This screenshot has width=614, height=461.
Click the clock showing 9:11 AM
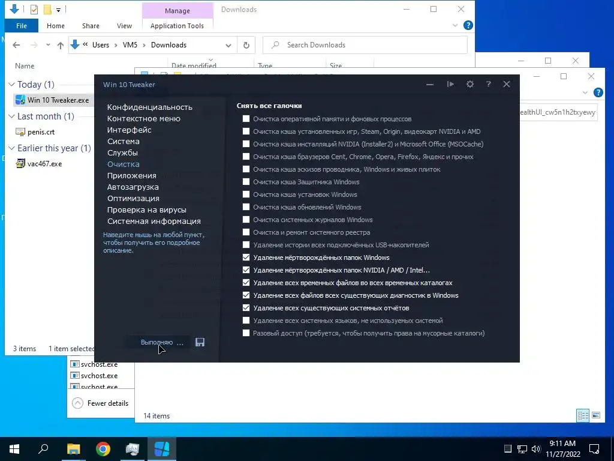[x=562, y=444]
